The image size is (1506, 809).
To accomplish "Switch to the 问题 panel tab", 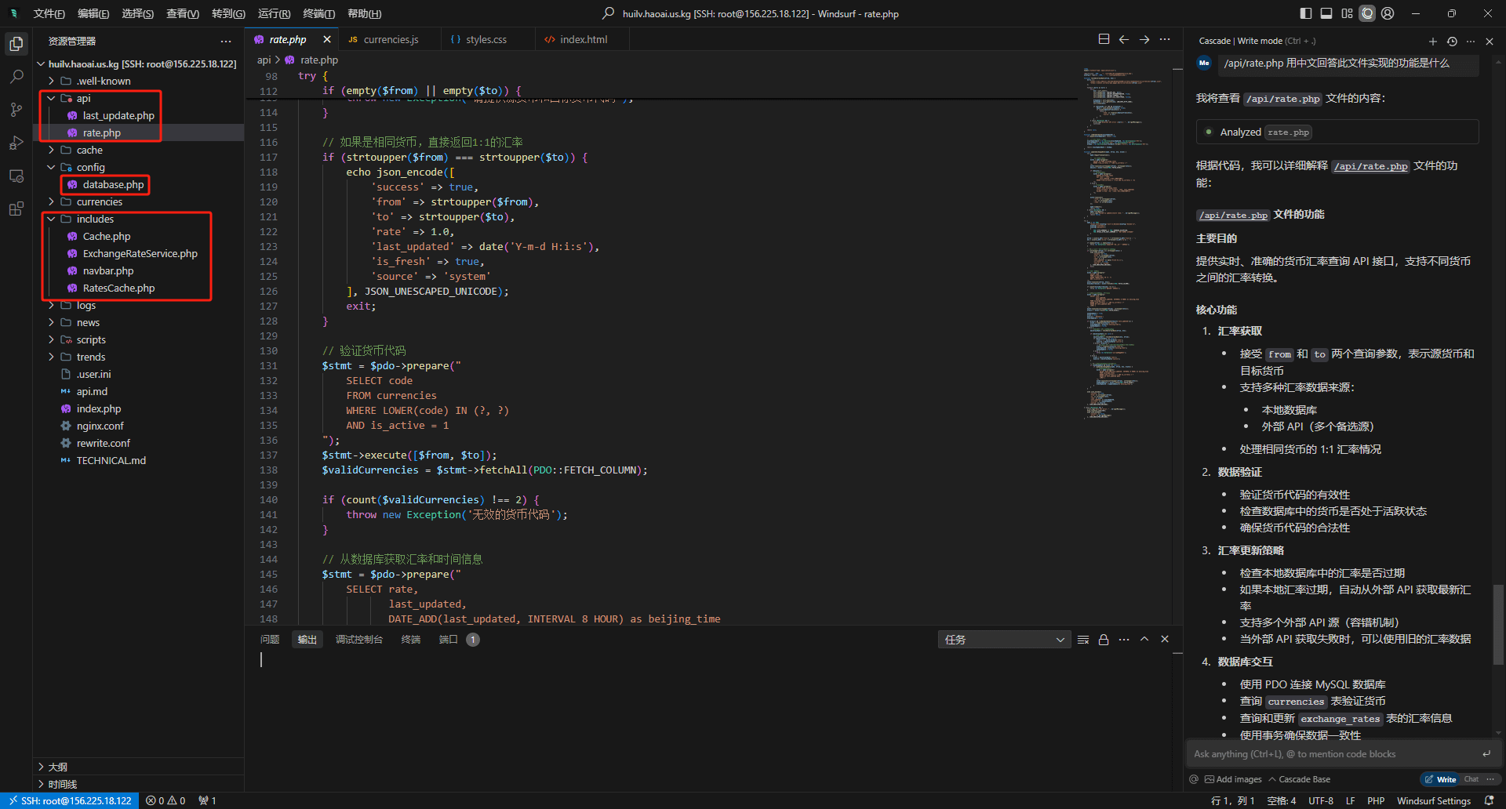I will click(x=270, y=640).
